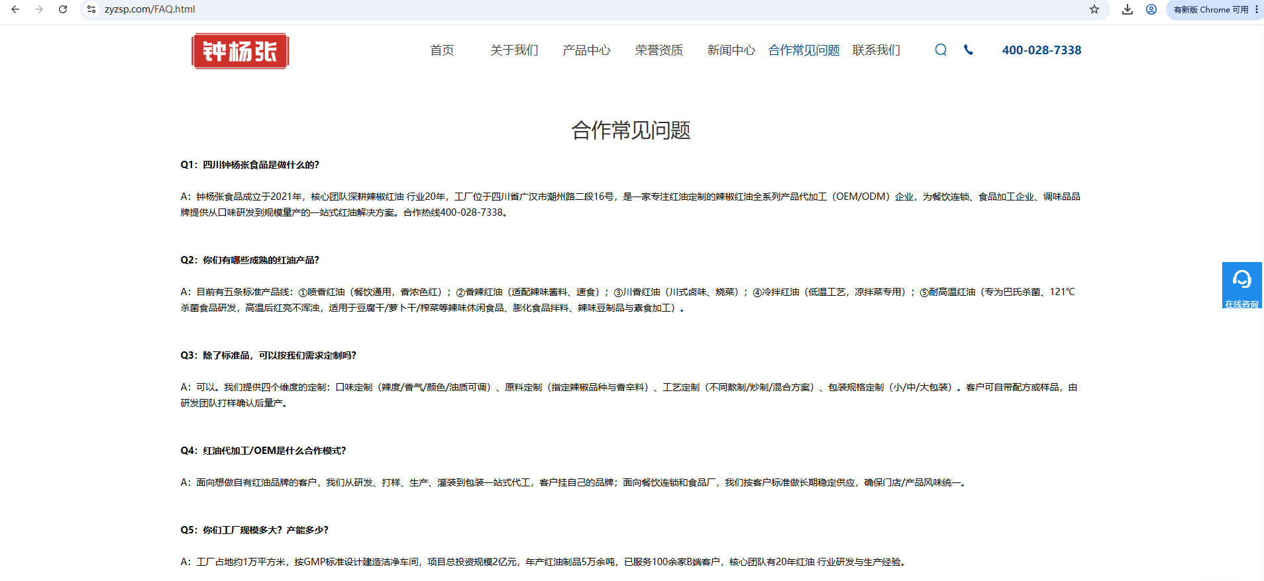Open 新闻中心 from the navigation

(731, 50)
